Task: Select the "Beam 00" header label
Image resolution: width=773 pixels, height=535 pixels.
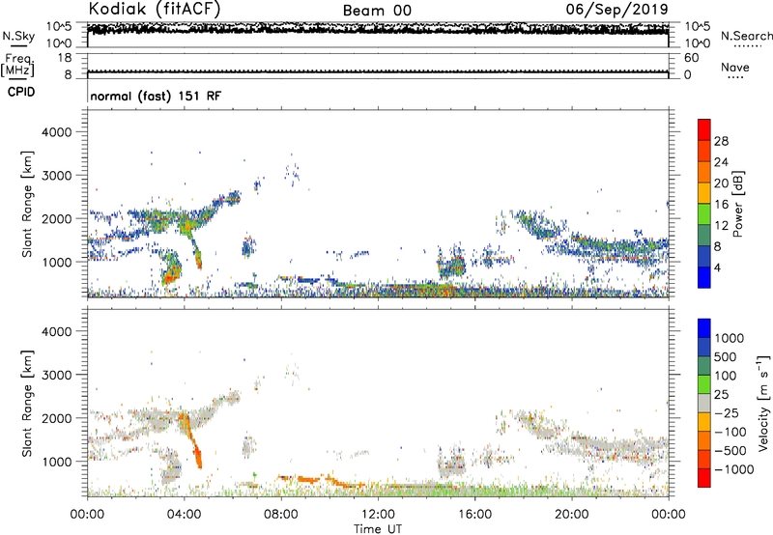Action: click(377, 11)
